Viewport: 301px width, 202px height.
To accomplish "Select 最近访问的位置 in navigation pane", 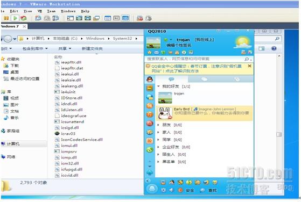I will [25, 78].
